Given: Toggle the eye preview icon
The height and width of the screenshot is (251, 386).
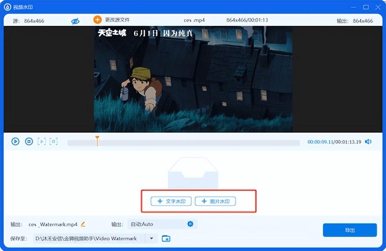Looking at the screenshot, I should pyautogui.click(x=75, y=21).
